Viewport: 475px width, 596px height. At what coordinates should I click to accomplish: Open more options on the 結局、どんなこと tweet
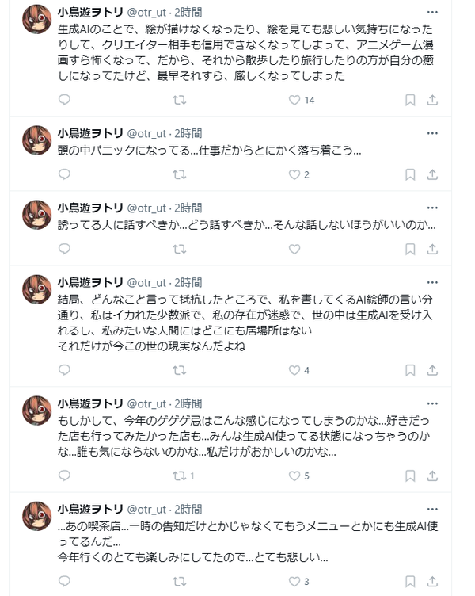432,282
